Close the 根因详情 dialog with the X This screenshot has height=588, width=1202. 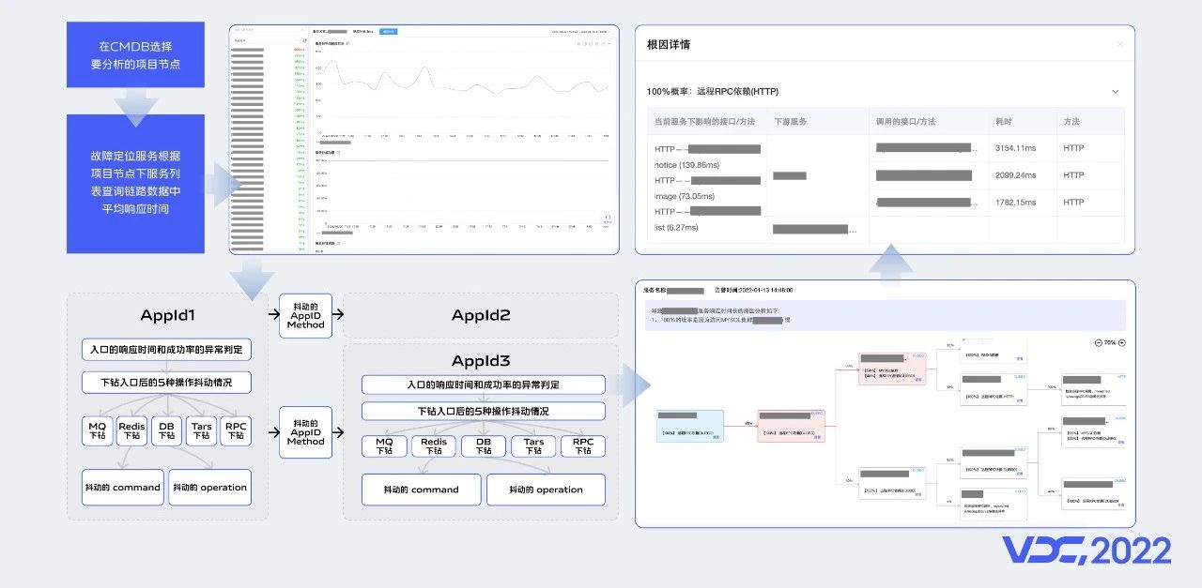click(1119, 44)
